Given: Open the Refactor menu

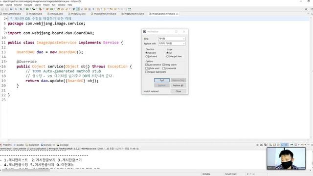Looking at the screenshot, I should [x=18, y=5].
